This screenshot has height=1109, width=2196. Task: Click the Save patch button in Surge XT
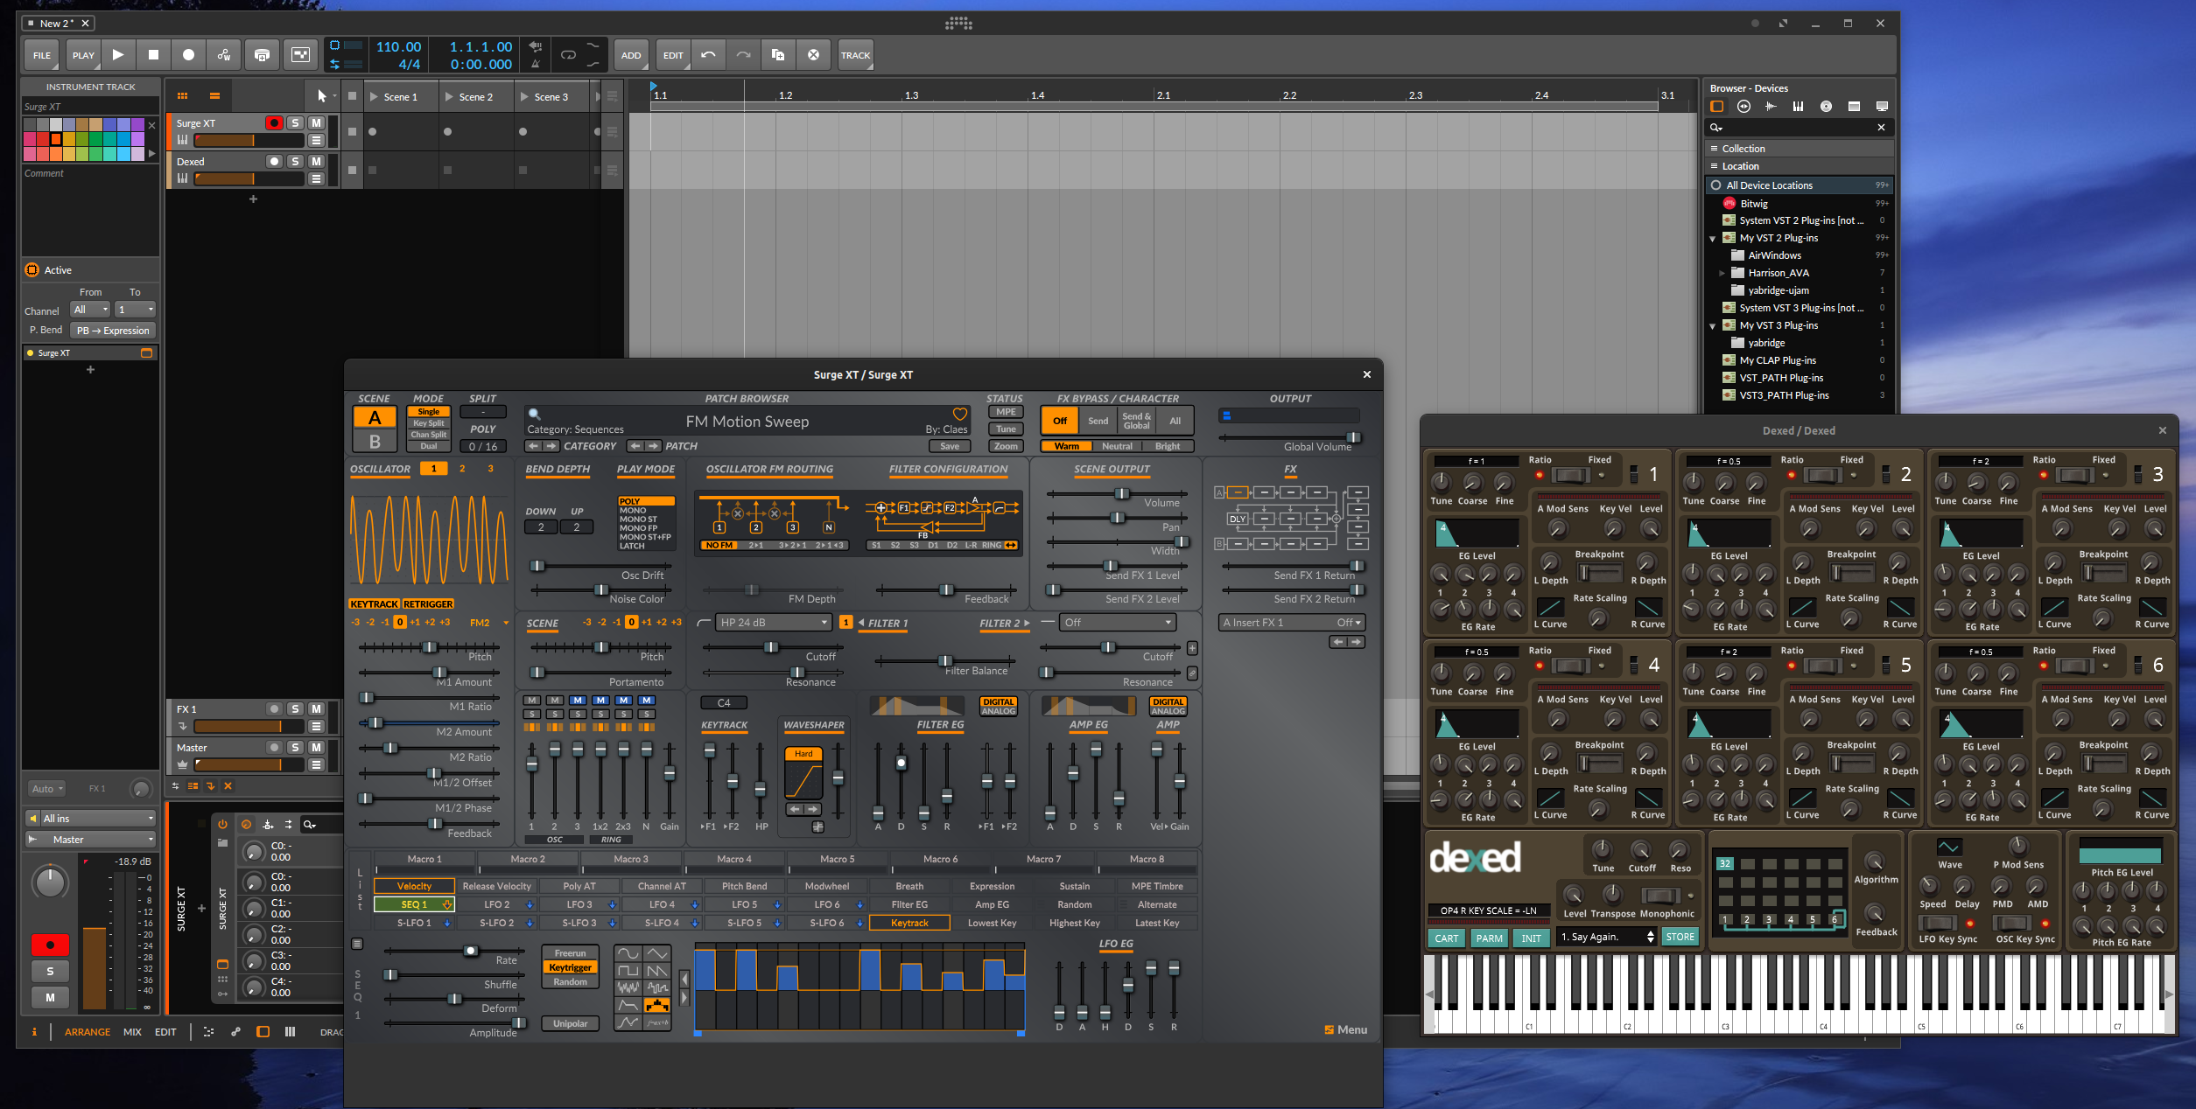(x=950, y=446)
